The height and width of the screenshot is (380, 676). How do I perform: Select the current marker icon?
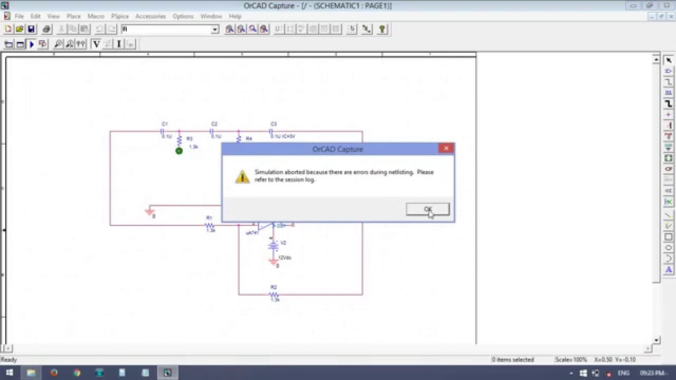(x=70, y=44)
